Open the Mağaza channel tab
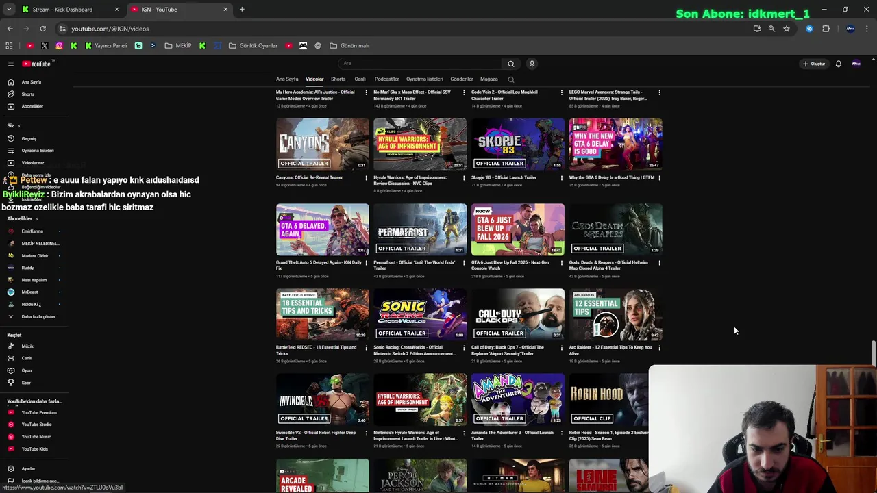The image size is (877, 493). (489, 79)
